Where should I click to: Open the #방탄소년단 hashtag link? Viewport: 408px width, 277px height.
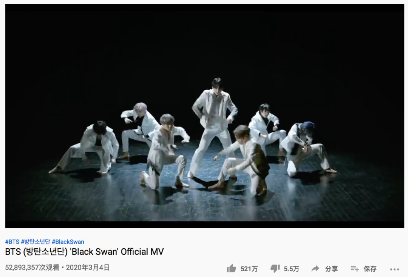[x=36, y=242]
